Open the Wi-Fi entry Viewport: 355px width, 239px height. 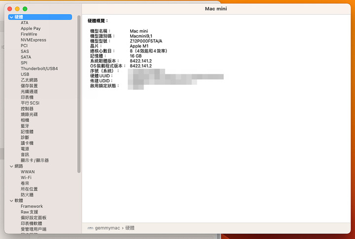click(26, 178)
